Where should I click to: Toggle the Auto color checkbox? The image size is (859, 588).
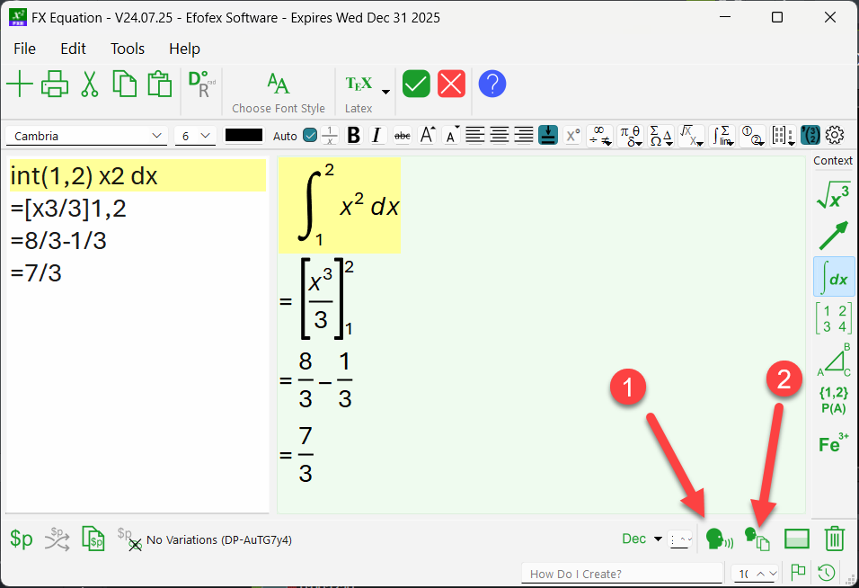(310, 136)
